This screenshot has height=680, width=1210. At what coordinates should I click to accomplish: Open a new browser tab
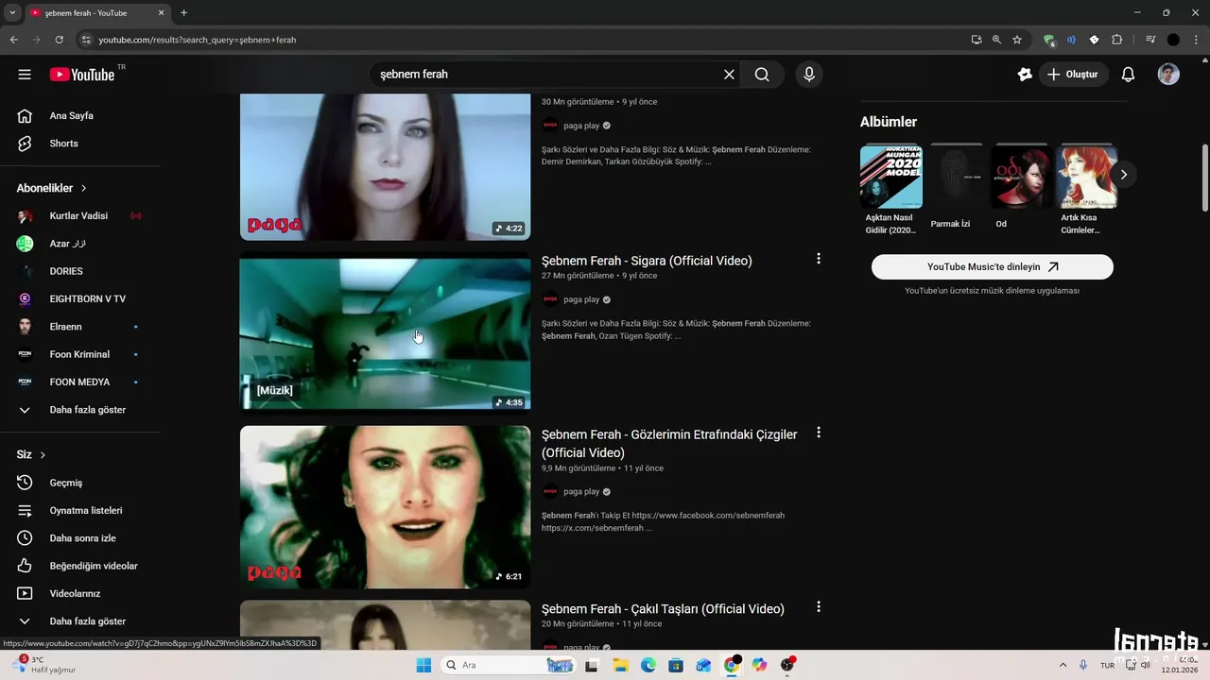(183, 13)
